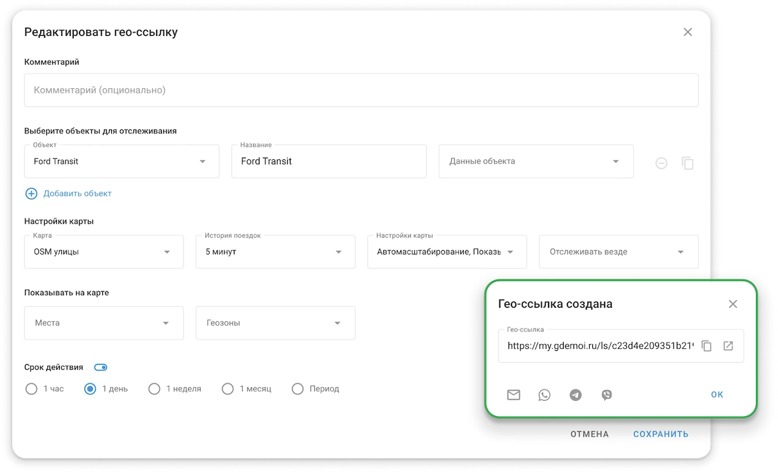Close the edit geo-link dialog
Image resolution: width=778 pixels, height=473 pixels.
(687, 32)
